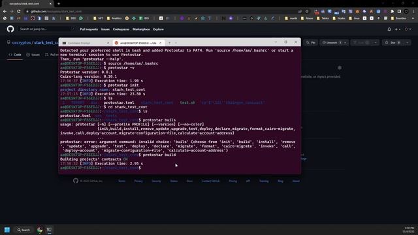Open the DEX bookmarks folder
The height and width of the screenshot is (235, 418).
pyautogui.click(x=71, y=18)
